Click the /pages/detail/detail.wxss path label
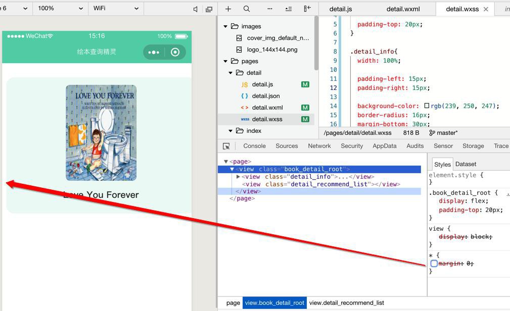The width and height of the screenshot is (510, 311). [357, 133]
